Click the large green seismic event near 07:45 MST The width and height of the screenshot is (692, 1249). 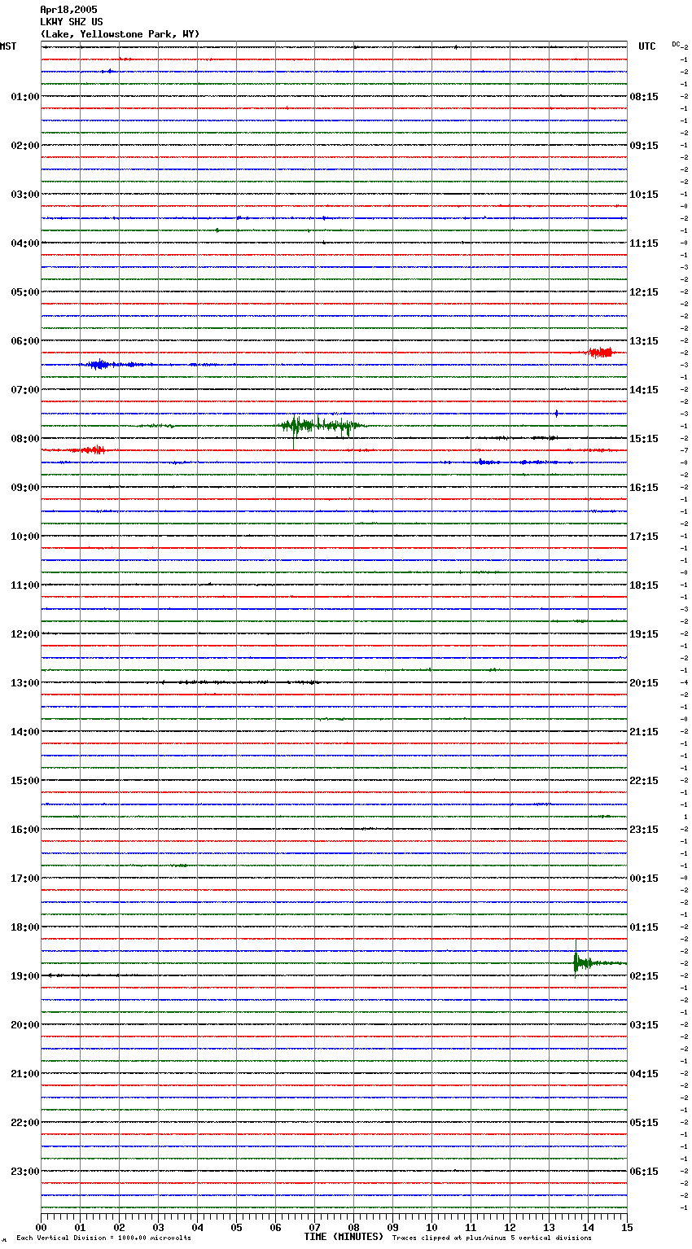coord(319,425)
